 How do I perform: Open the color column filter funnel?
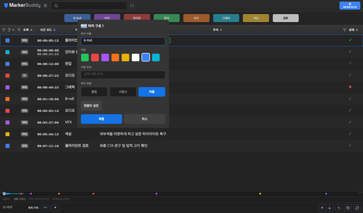4,30
